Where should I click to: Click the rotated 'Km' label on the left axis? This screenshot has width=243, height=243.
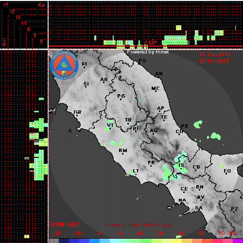pos(4,42)
